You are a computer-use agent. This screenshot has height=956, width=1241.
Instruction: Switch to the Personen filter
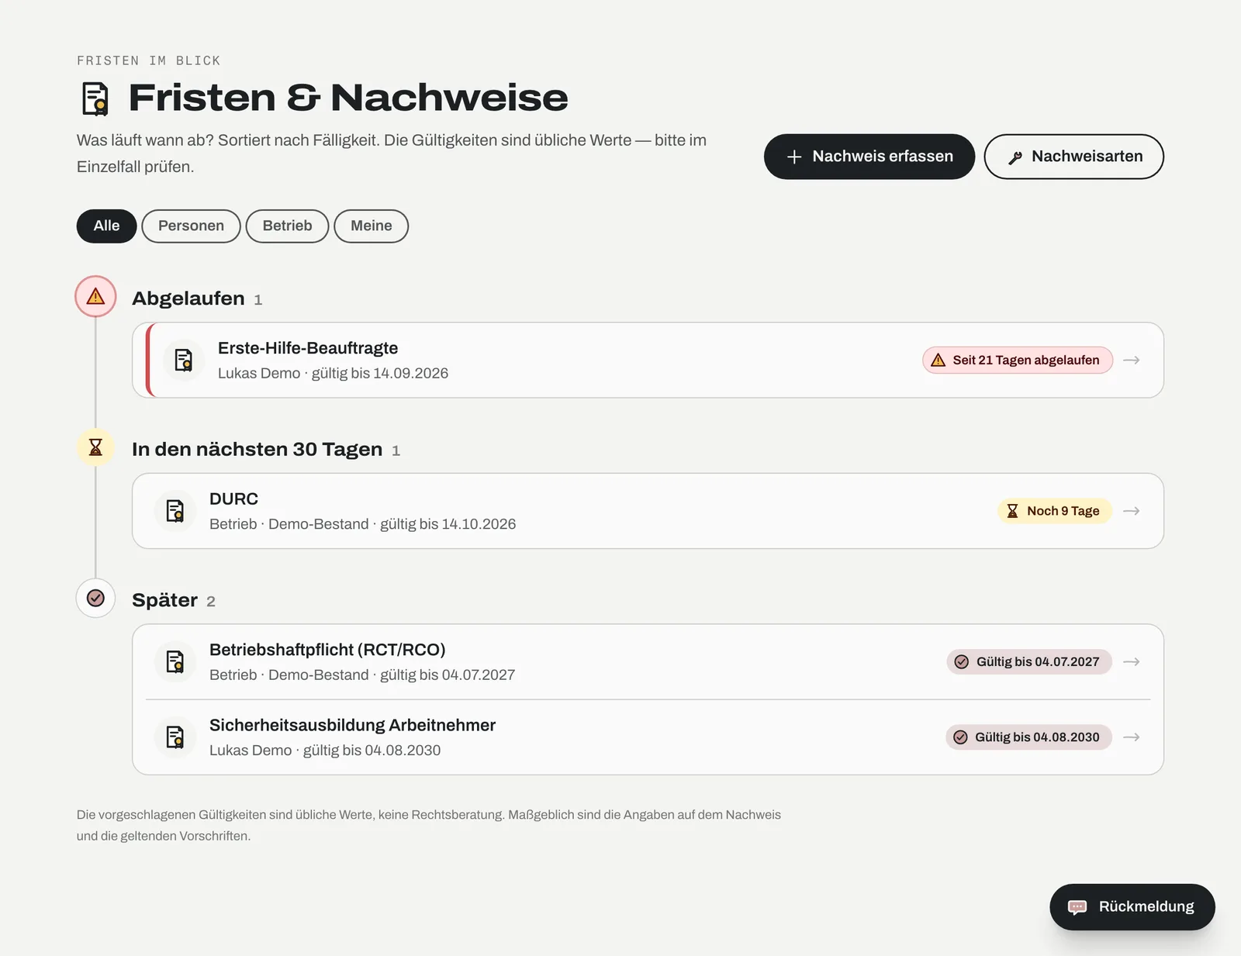tap(191, 226)
